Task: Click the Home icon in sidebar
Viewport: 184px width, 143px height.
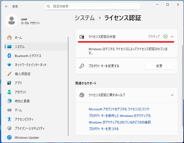Action: click(9, 37)
